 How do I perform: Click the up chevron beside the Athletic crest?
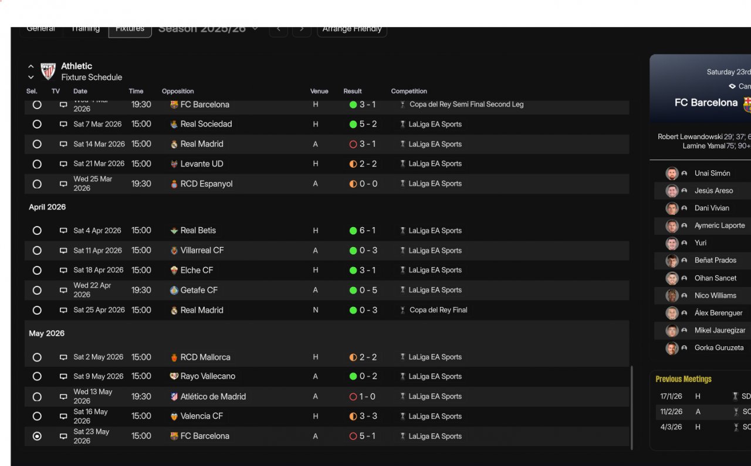pyautogui.click(x=31, y=66)
